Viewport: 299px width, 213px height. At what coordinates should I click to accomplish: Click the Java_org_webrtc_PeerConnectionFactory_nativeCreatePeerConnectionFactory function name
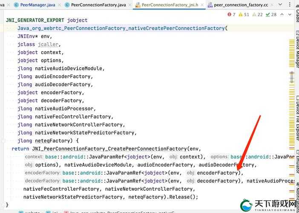click(121, 28)
